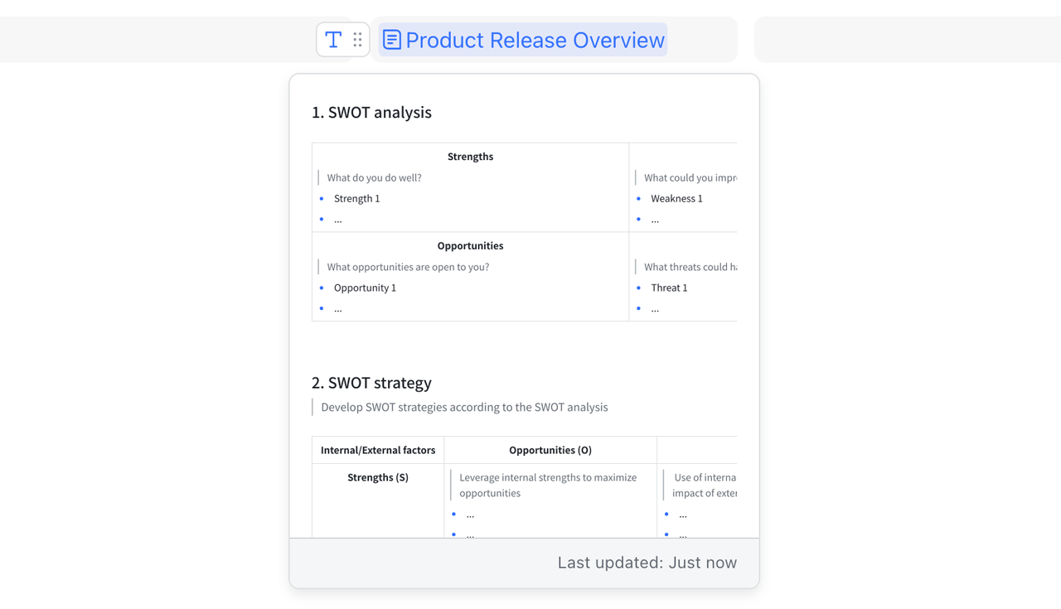Select the Strengths (S) row label
Viewport: 1061px width, 609px height.
click(x=378, y=477)
